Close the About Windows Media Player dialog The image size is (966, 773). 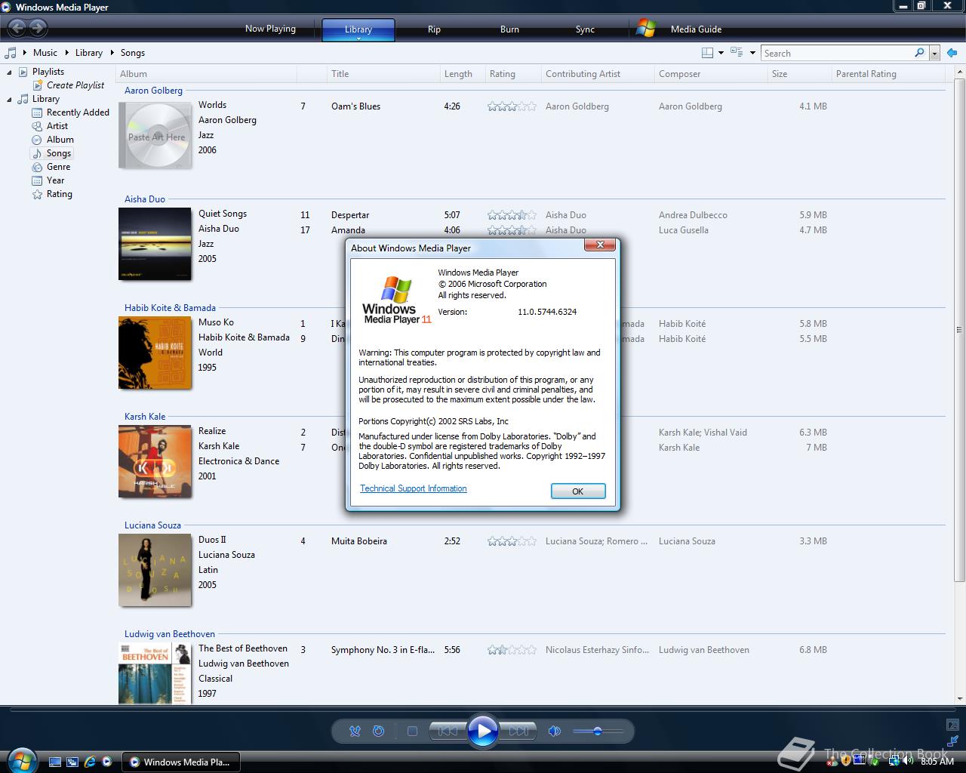(600, 245)
